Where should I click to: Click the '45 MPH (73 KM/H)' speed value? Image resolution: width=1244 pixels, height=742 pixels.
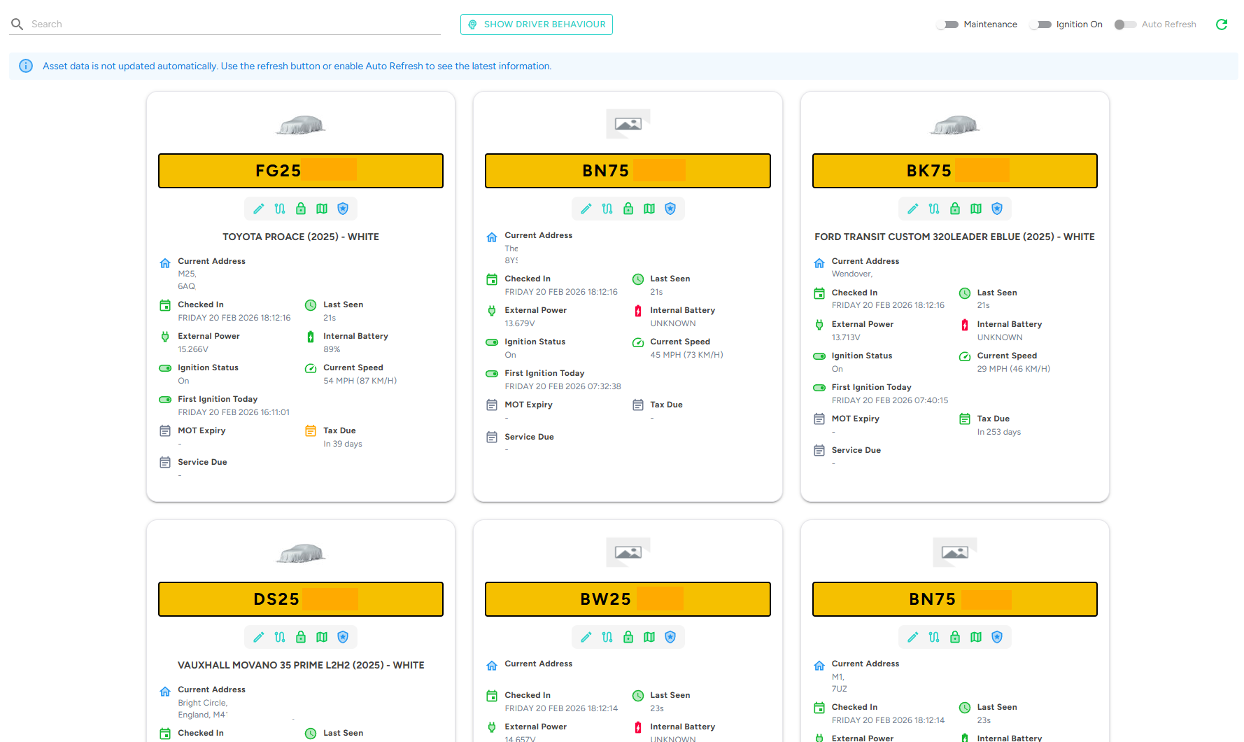pyautogui.click(x=687, y=355)
